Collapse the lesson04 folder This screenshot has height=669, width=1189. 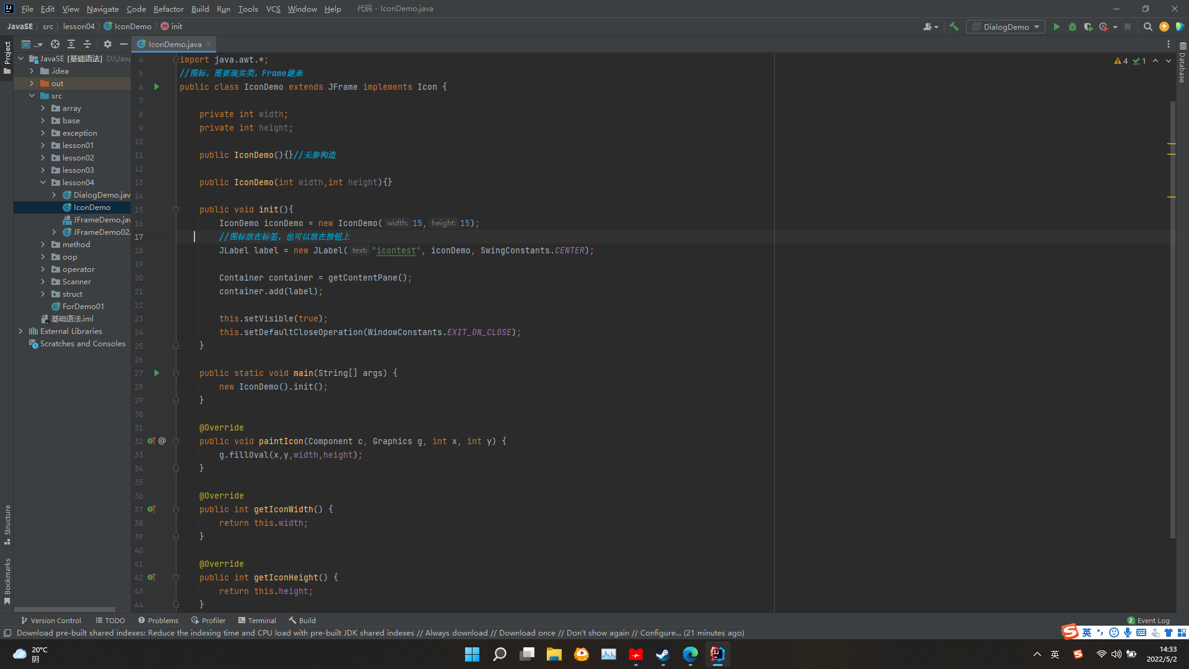pyautogui.click(x=43, y=183)
